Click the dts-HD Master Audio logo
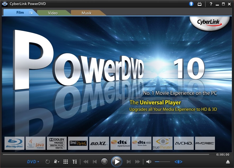 coord(141,143)
